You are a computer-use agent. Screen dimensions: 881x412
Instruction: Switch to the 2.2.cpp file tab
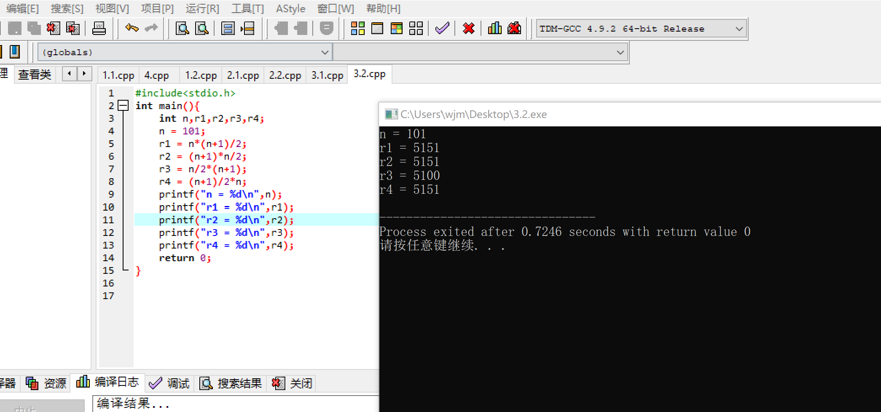285,75
